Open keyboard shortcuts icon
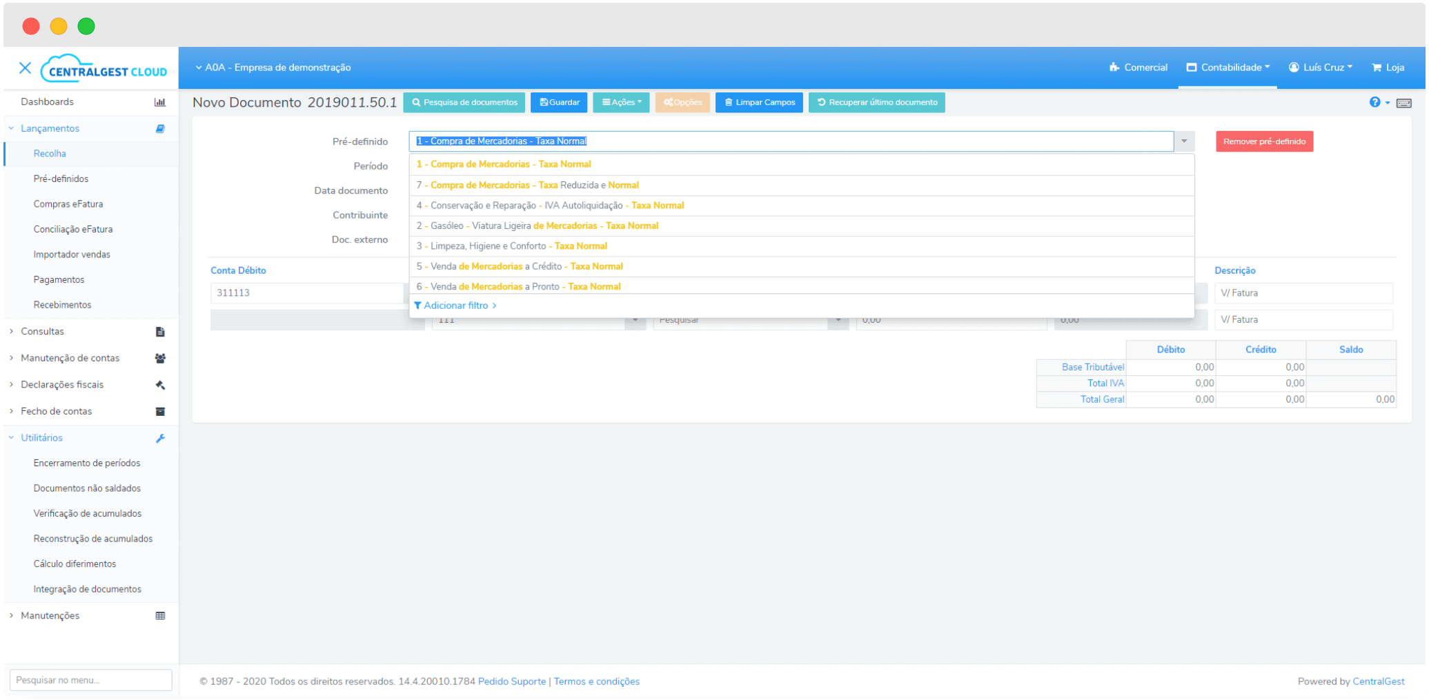The width and height of the screenshot is (1429, 700). [1403, 103]
